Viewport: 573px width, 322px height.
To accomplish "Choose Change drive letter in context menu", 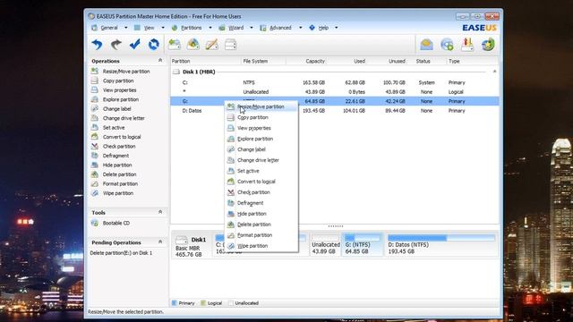I will click(x=261, y=160).
